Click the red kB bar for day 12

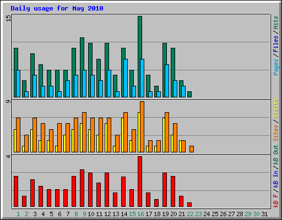pyautogui.click(x=107, y=190)
